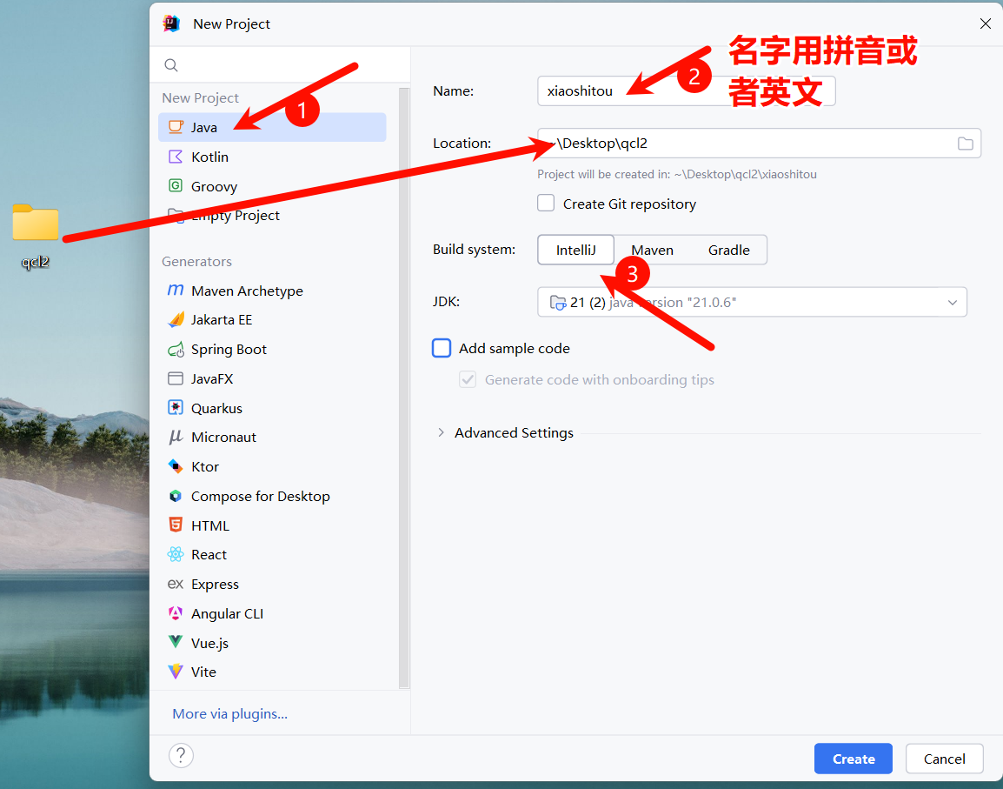Click the Jakarta EE sail icon
Screen dimensions: 1003x789
[176, 319]
